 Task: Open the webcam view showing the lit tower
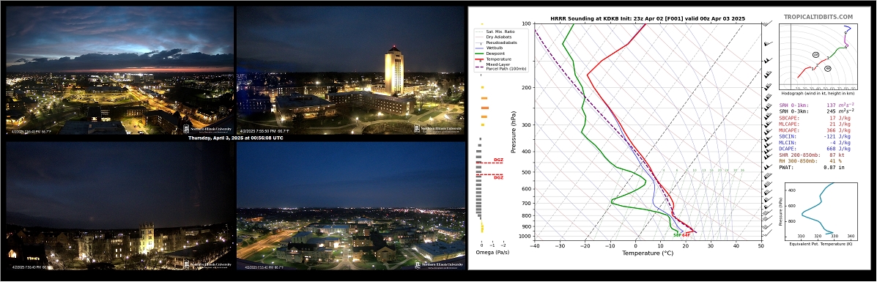click(x=351, y=70)
